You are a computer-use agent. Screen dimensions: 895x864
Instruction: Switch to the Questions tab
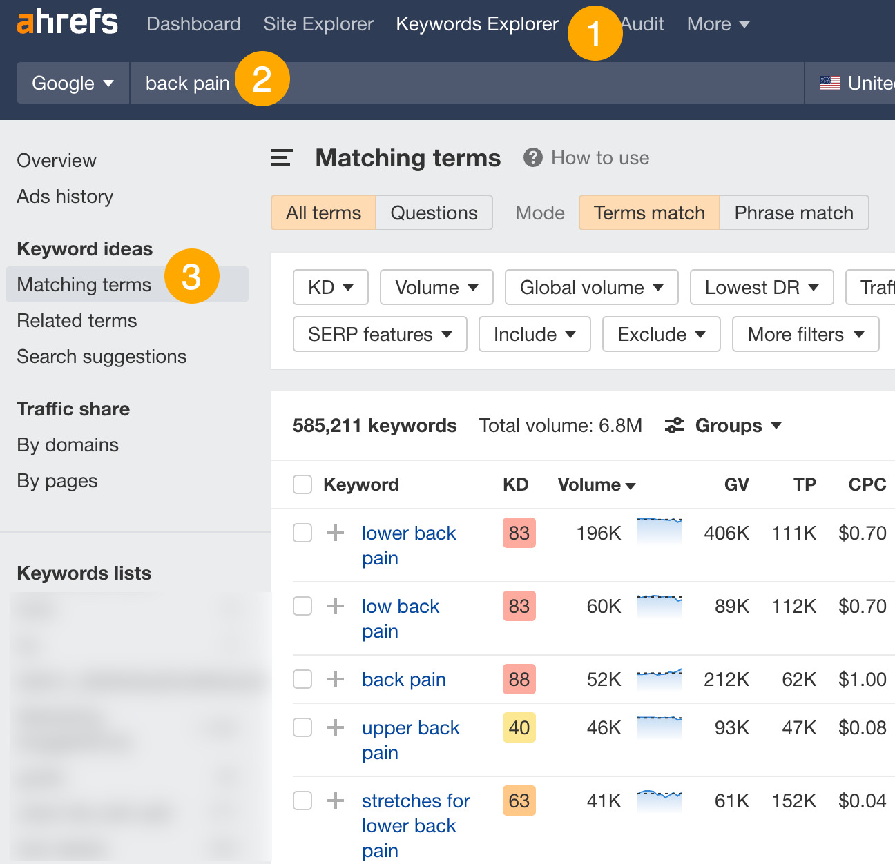click(434, 213)
